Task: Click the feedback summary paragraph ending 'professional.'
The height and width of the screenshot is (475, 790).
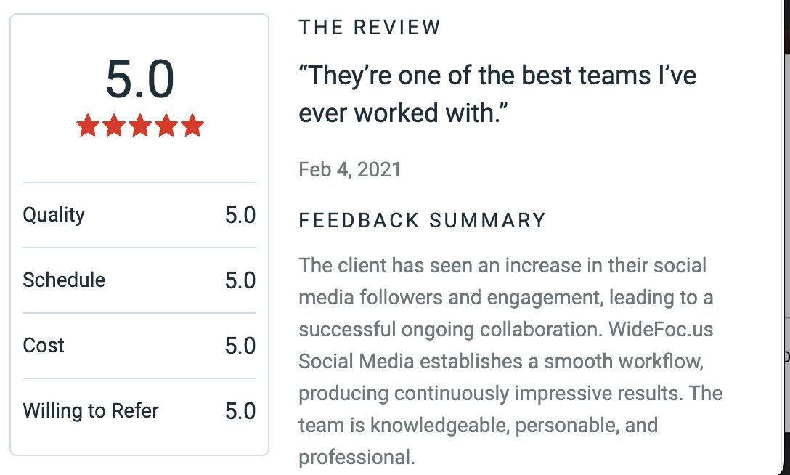Action: (x=510, y=361)
